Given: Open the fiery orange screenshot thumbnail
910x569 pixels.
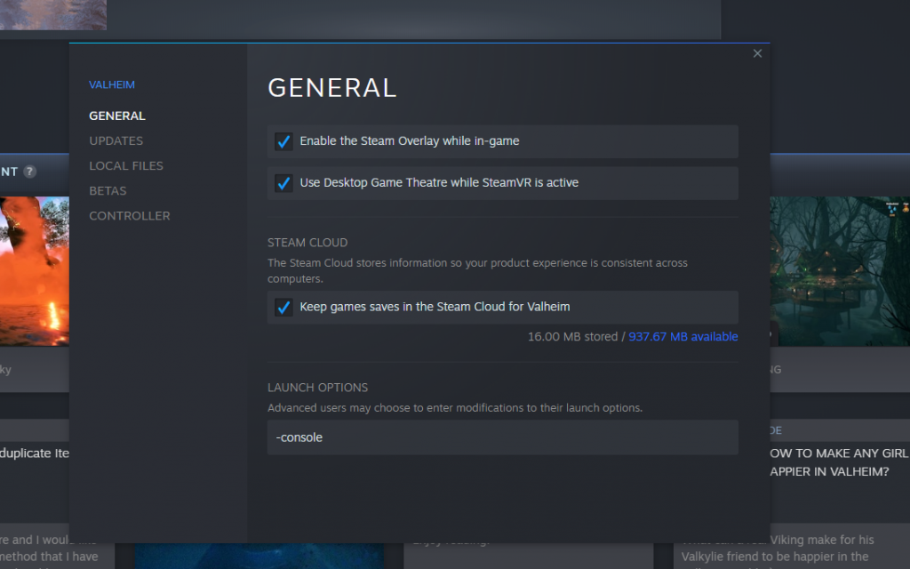Looking at the screenshot, I should pos(35,271).
